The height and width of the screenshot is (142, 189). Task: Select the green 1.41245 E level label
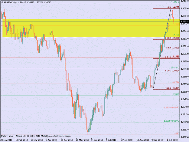pos(174,2)
